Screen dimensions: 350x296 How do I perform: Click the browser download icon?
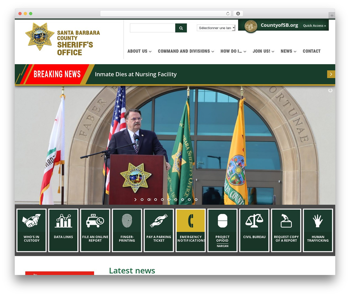[x=238, y=14]
